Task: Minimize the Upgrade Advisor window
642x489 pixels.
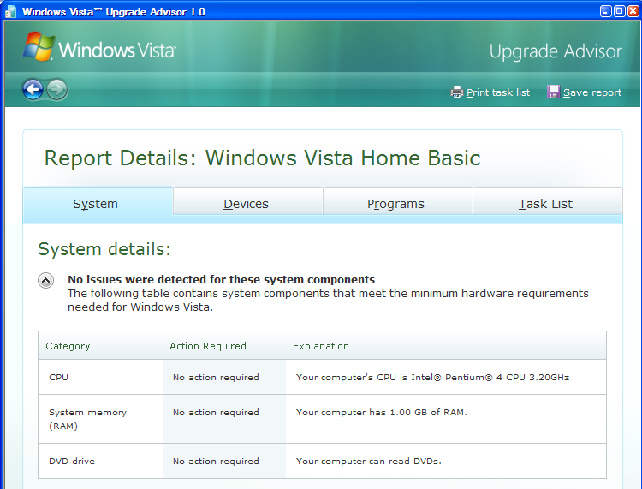Action: tap(606, 11)
